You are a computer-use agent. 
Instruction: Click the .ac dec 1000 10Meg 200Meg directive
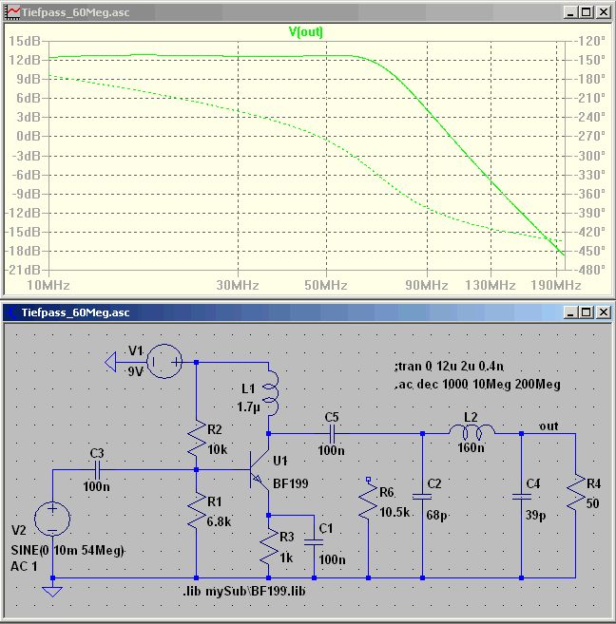(477, 384)
